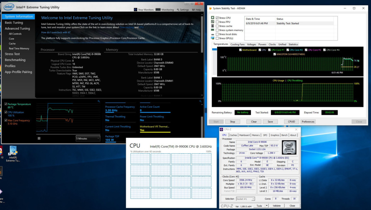Click Stop button in AIDA64
Image resolution: width=371 pixels, height=210 pixels.
(232, 122)
